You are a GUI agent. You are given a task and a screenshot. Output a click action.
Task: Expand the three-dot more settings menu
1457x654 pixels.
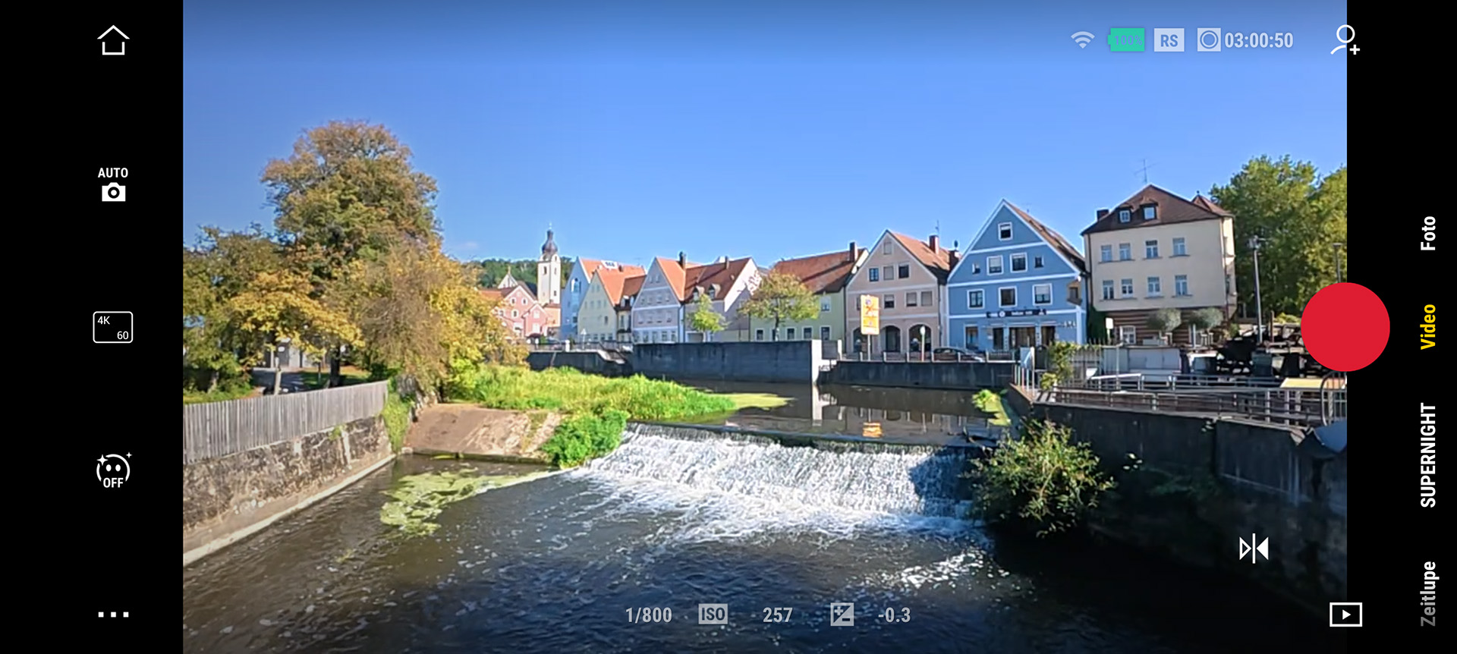pyautogui.click(x=113, y=615)
